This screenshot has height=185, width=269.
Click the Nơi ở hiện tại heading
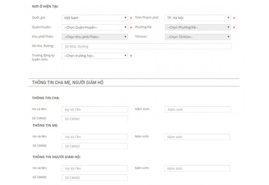(45, 7)
